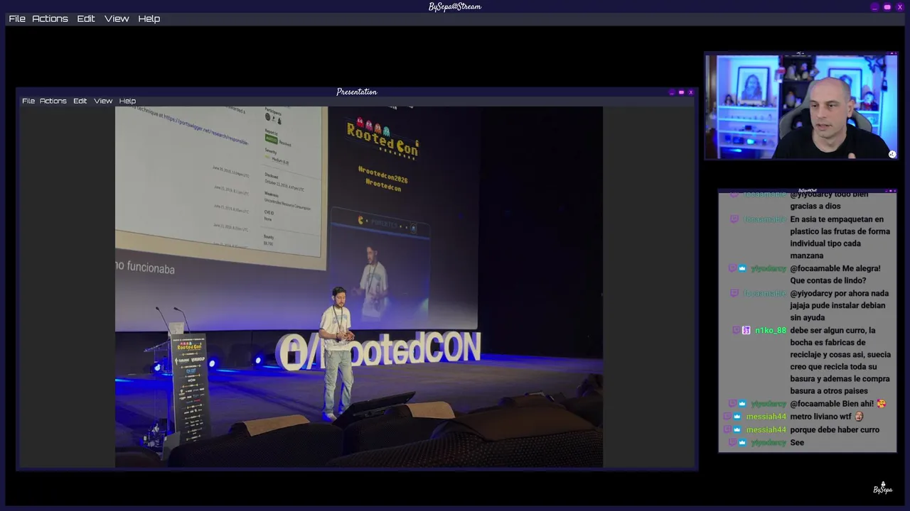The image size is (910, 511).
Task: Open the File menu in the ByScpa@Stream window
Action: coord(17,18)
